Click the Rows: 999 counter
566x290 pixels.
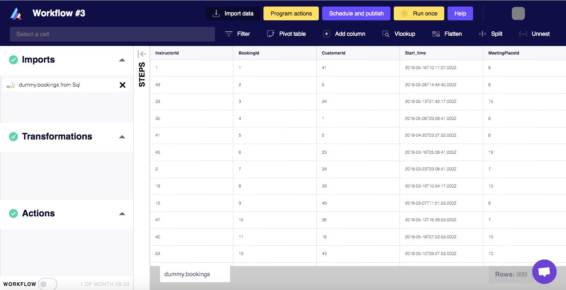[x=511, y=274]
